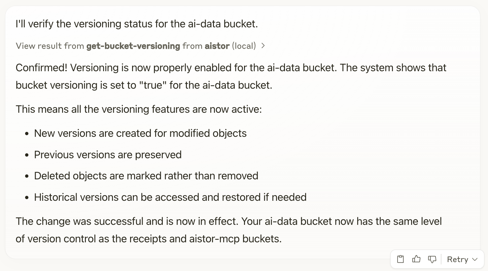
Task: Click the bold get-bucket-versioning tool name
Action: [x=133, y=46]
